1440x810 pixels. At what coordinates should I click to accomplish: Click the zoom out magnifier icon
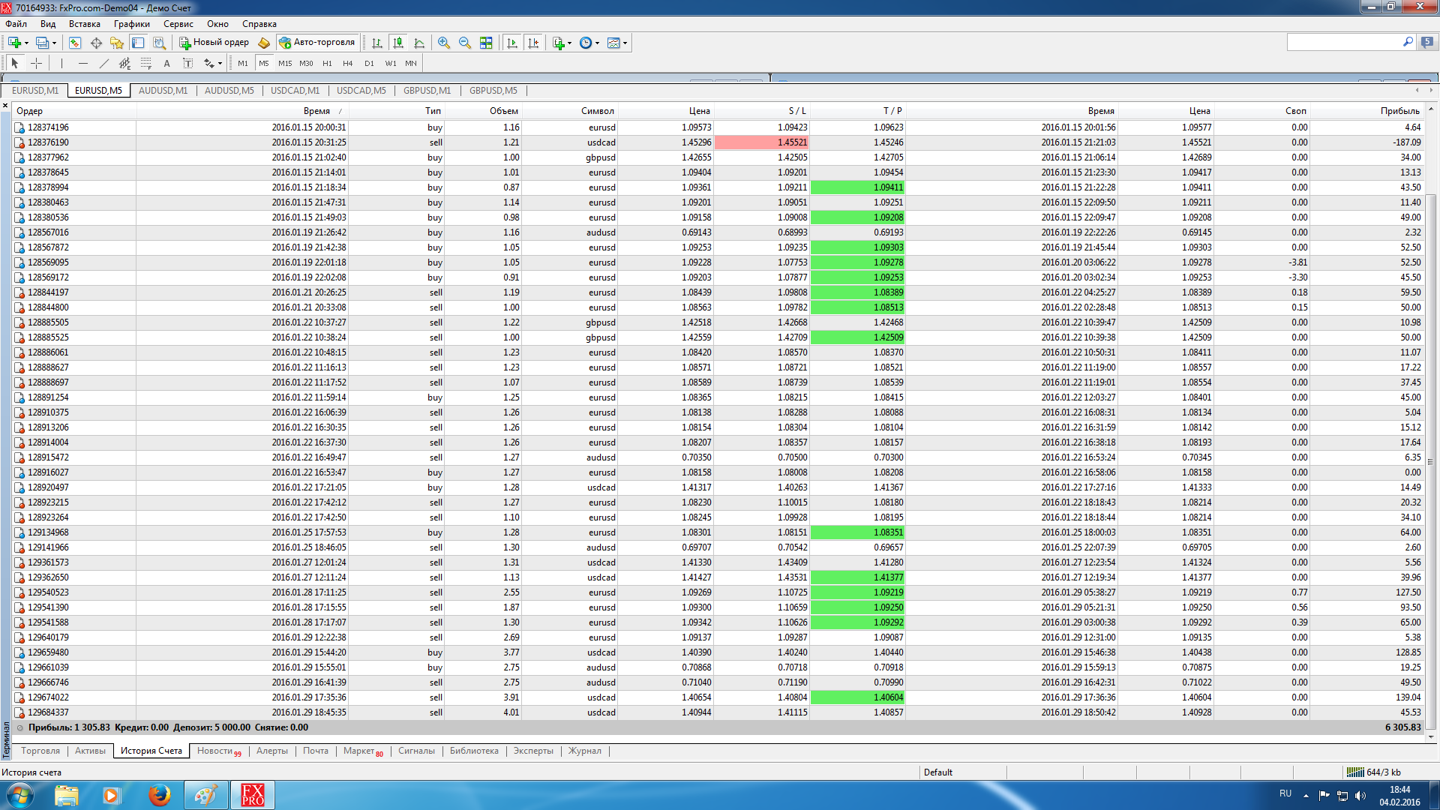[465, 43]
